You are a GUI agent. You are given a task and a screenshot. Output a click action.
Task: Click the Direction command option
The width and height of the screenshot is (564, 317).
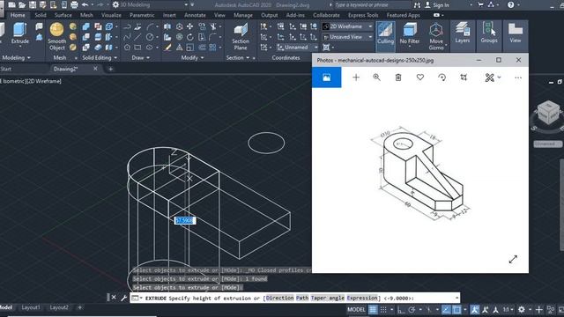click(279, 298)
